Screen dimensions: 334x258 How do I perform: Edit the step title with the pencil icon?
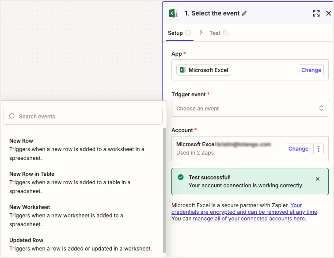click(245, 13)
